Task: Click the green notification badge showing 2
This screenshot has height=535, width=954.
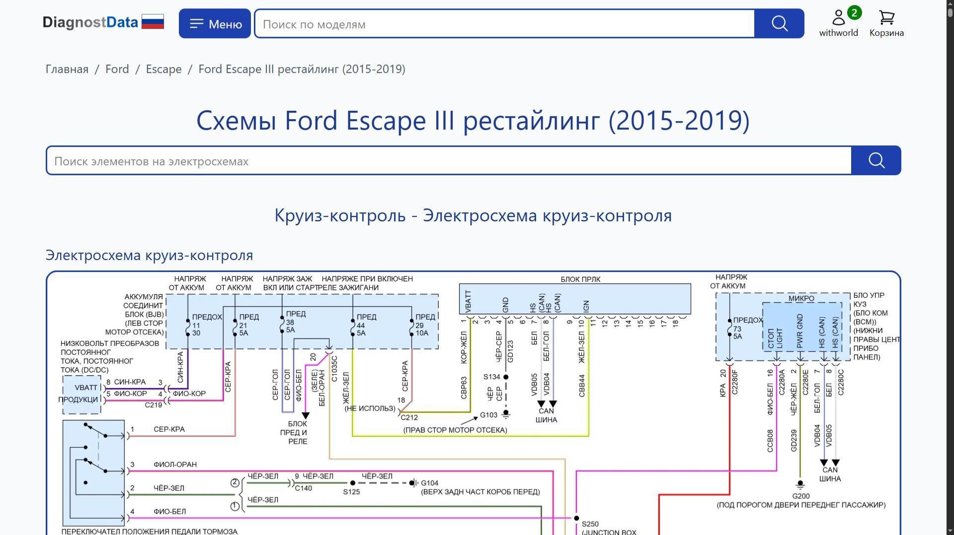Action: (x=854, y=13)
